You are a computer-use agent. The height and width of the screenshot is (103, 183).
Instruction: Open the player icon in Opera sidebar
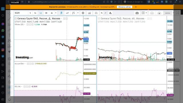(x=3, y=65)
